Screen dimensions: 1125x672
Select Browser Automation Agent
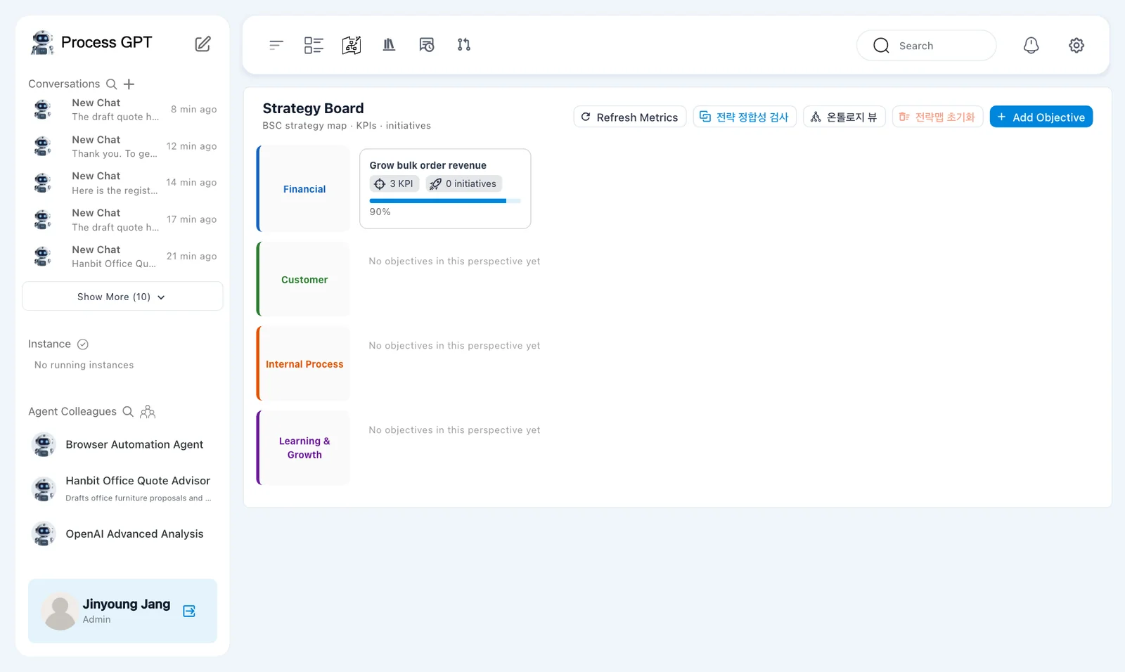[122, 444]
